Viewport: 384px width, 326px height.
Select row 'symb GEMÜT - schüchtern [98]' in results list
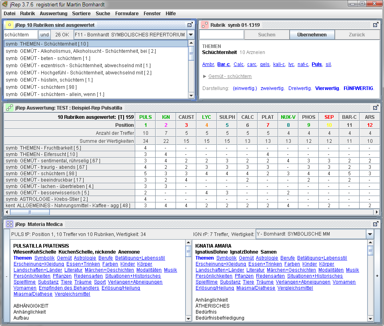96,87
